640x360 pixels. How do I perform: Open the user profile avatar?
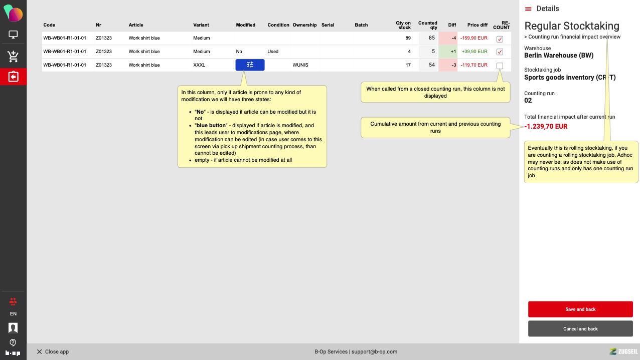click(13, 328)
